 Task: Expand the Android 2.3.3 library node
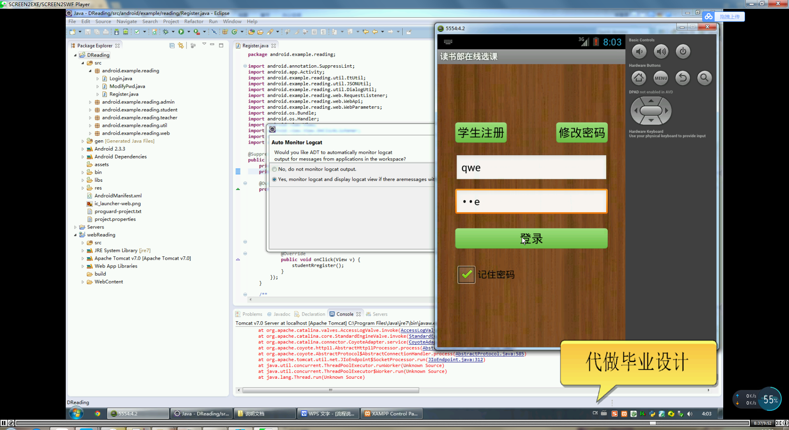[83, 149]
